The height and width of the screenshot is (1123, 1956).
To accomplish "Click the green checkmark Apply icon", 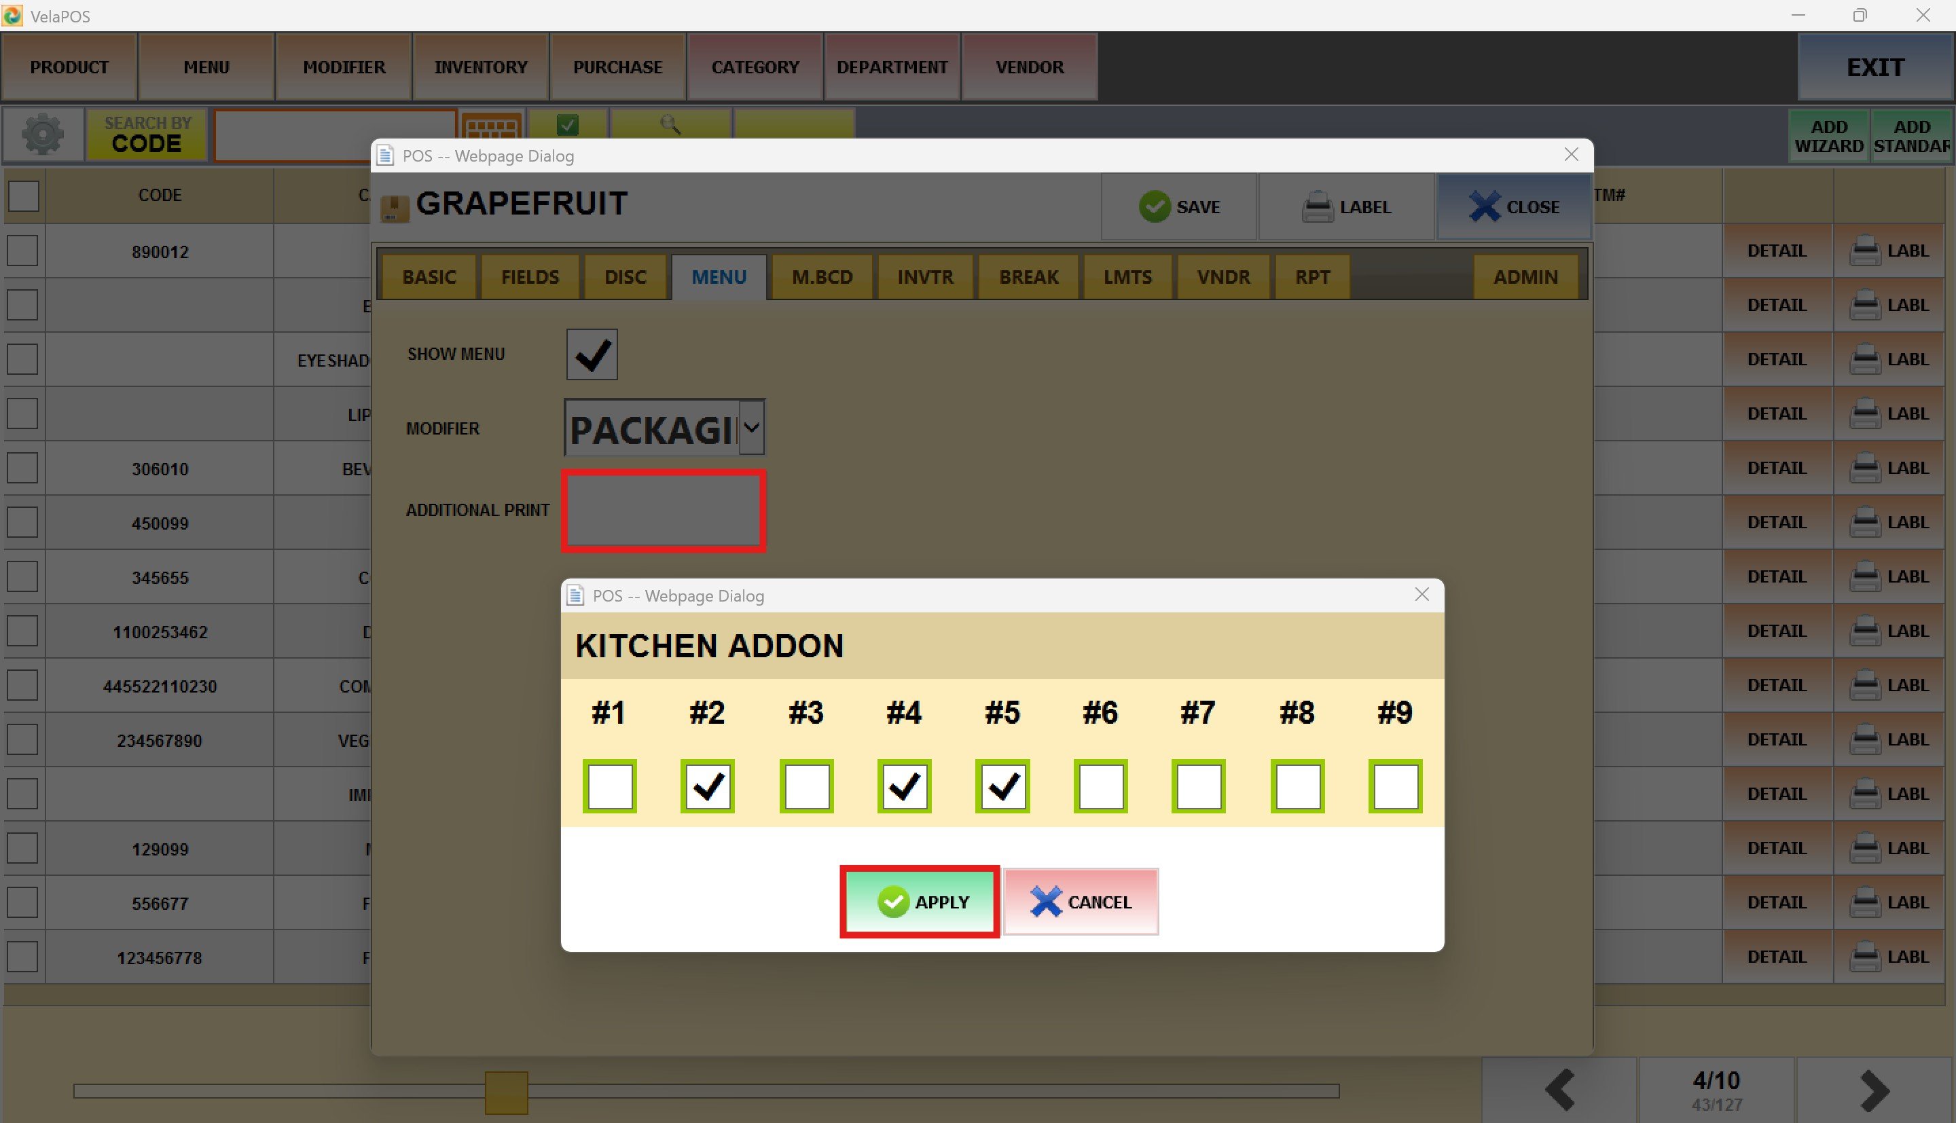I will click(893, 902).
